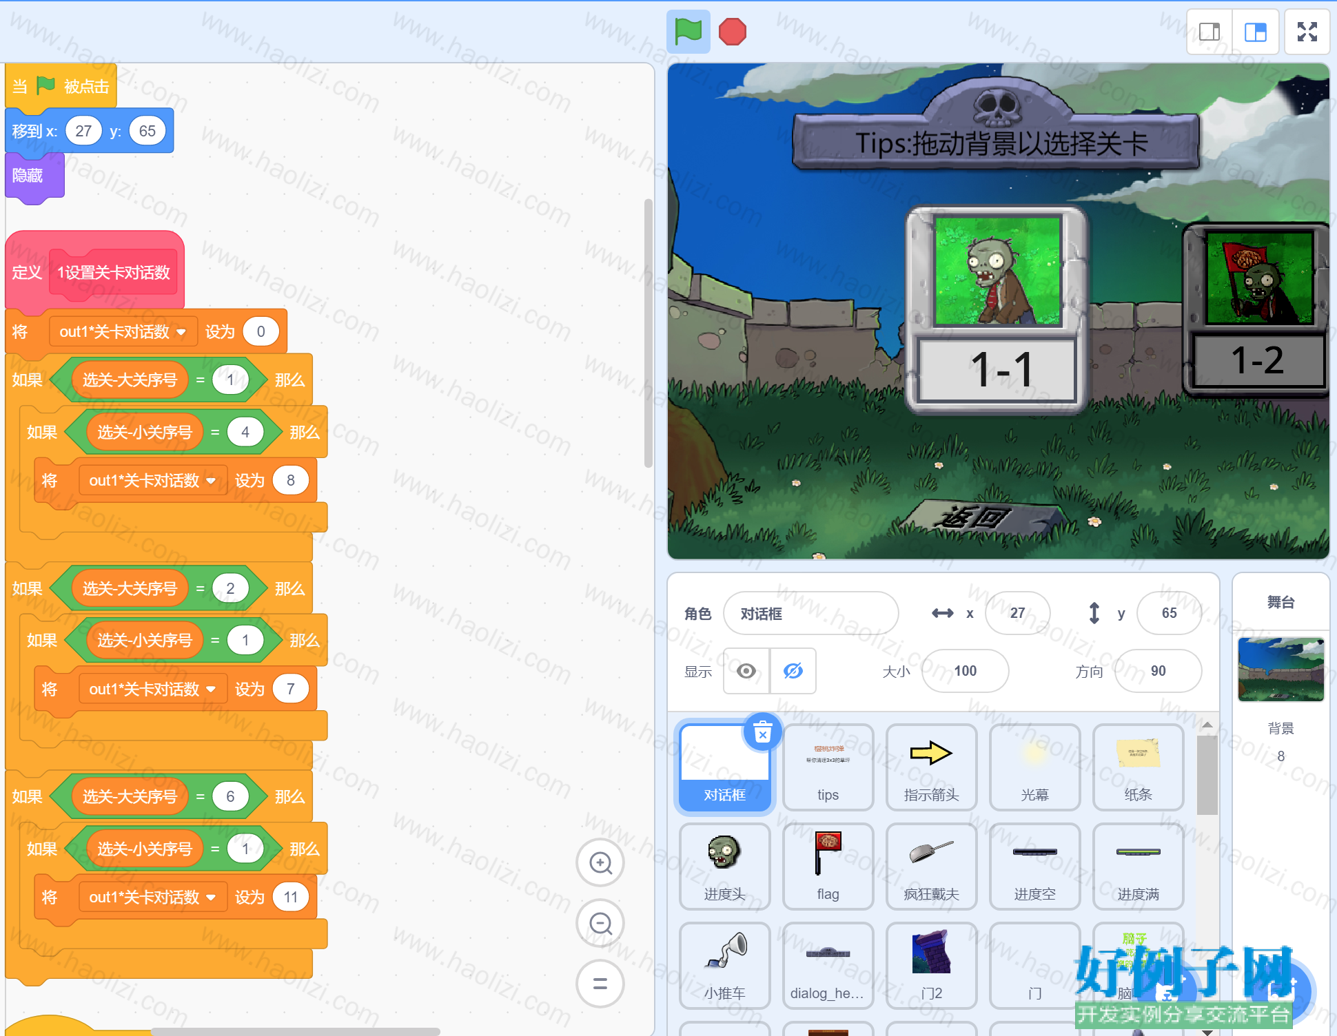Show the sprite using the open-eye button
Viewport: 1337px width, 1036px height.
click(746, 671)
